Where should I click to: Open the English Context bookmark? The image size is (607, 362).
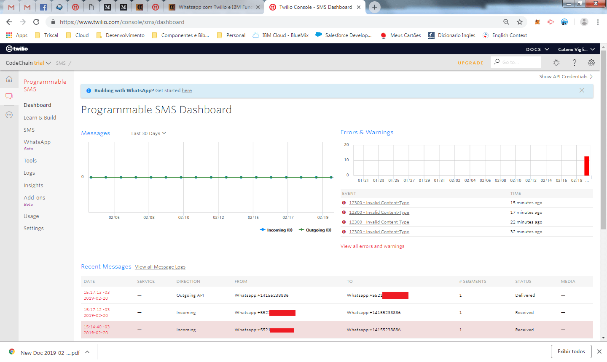pyautogui.click(x=505, y=35)
